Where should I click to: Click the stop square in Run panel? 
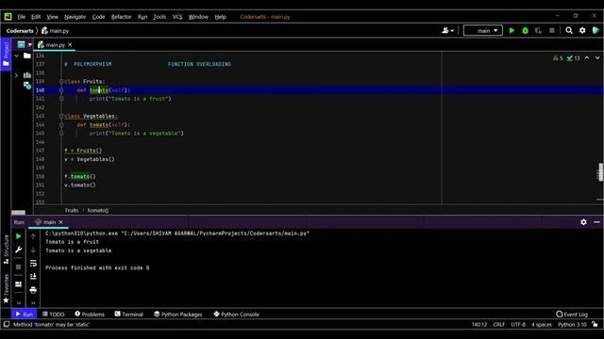(x=19, y=266)
